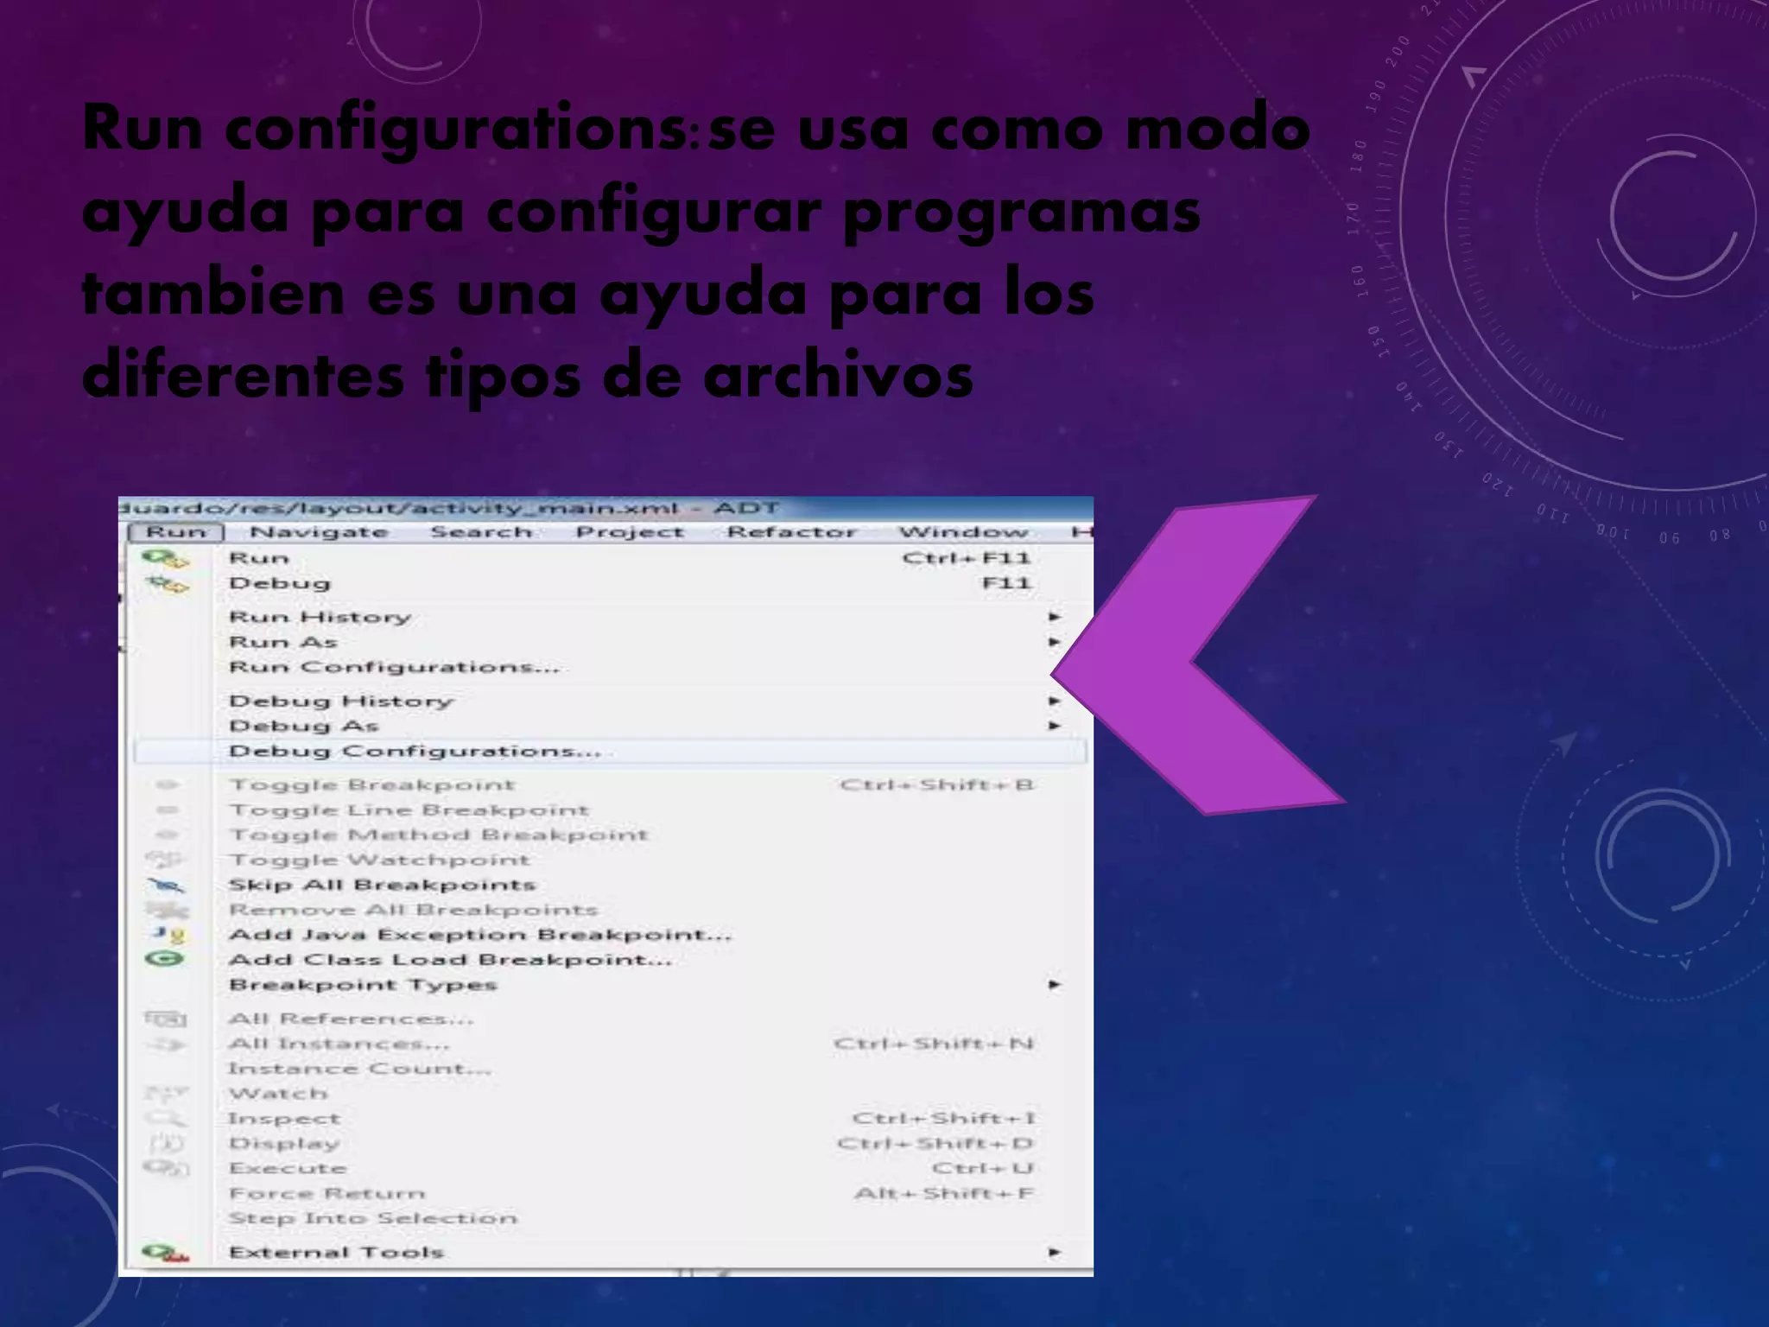This screenshot has height=1327, width=1769.
Task: Select Force Return entry
Action: (x=609, y=1194)
